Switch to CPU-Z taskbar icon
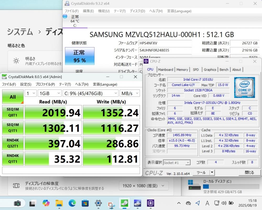This screenshot has height=210, width=262. point(151,203)
